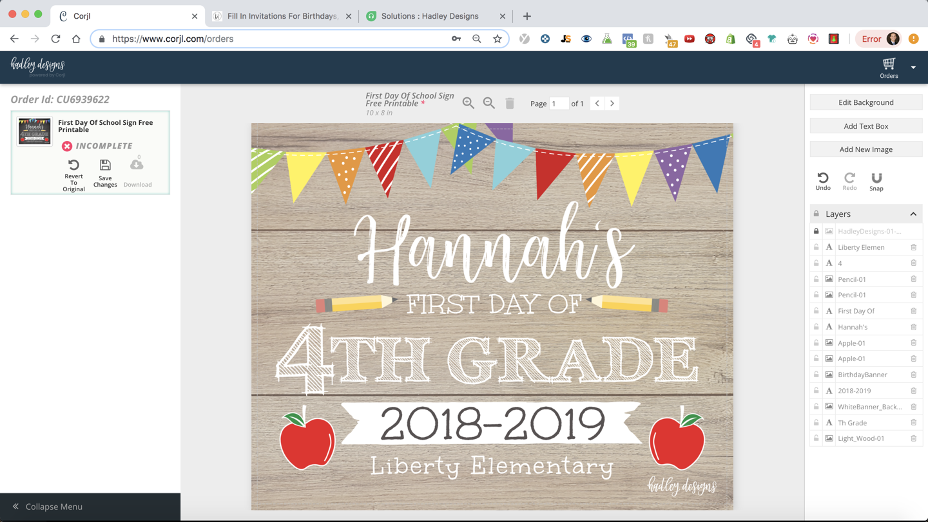Click the Hadley Designs logo
928x522 pixels.
[38, 66]
